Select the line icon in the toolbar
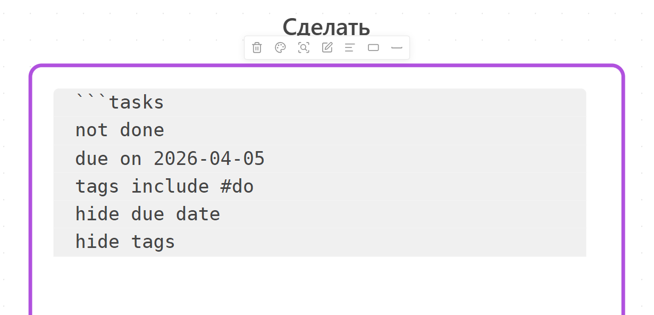 click(x=397, y=47)
